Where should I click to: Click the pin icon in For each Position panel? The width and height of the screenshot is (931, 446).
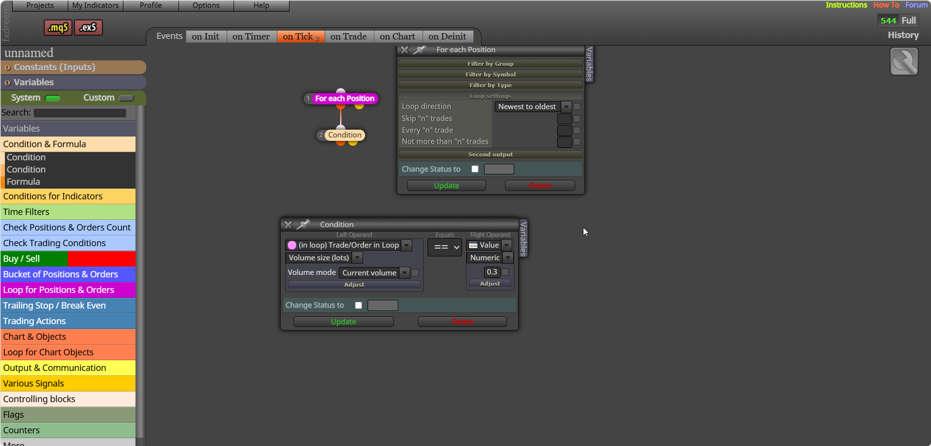pos(419,50)
